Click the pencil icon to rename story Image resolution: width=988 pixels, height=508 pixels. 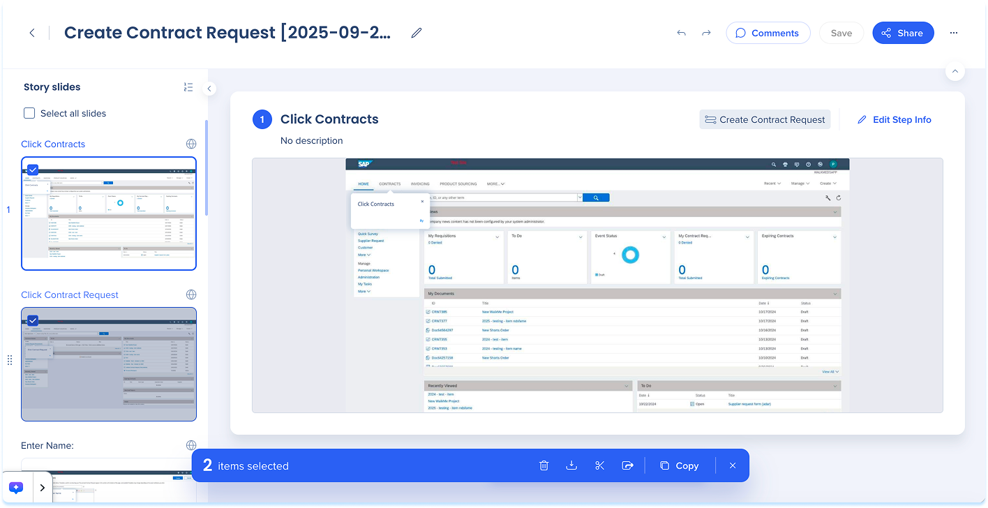pos(417,33)
